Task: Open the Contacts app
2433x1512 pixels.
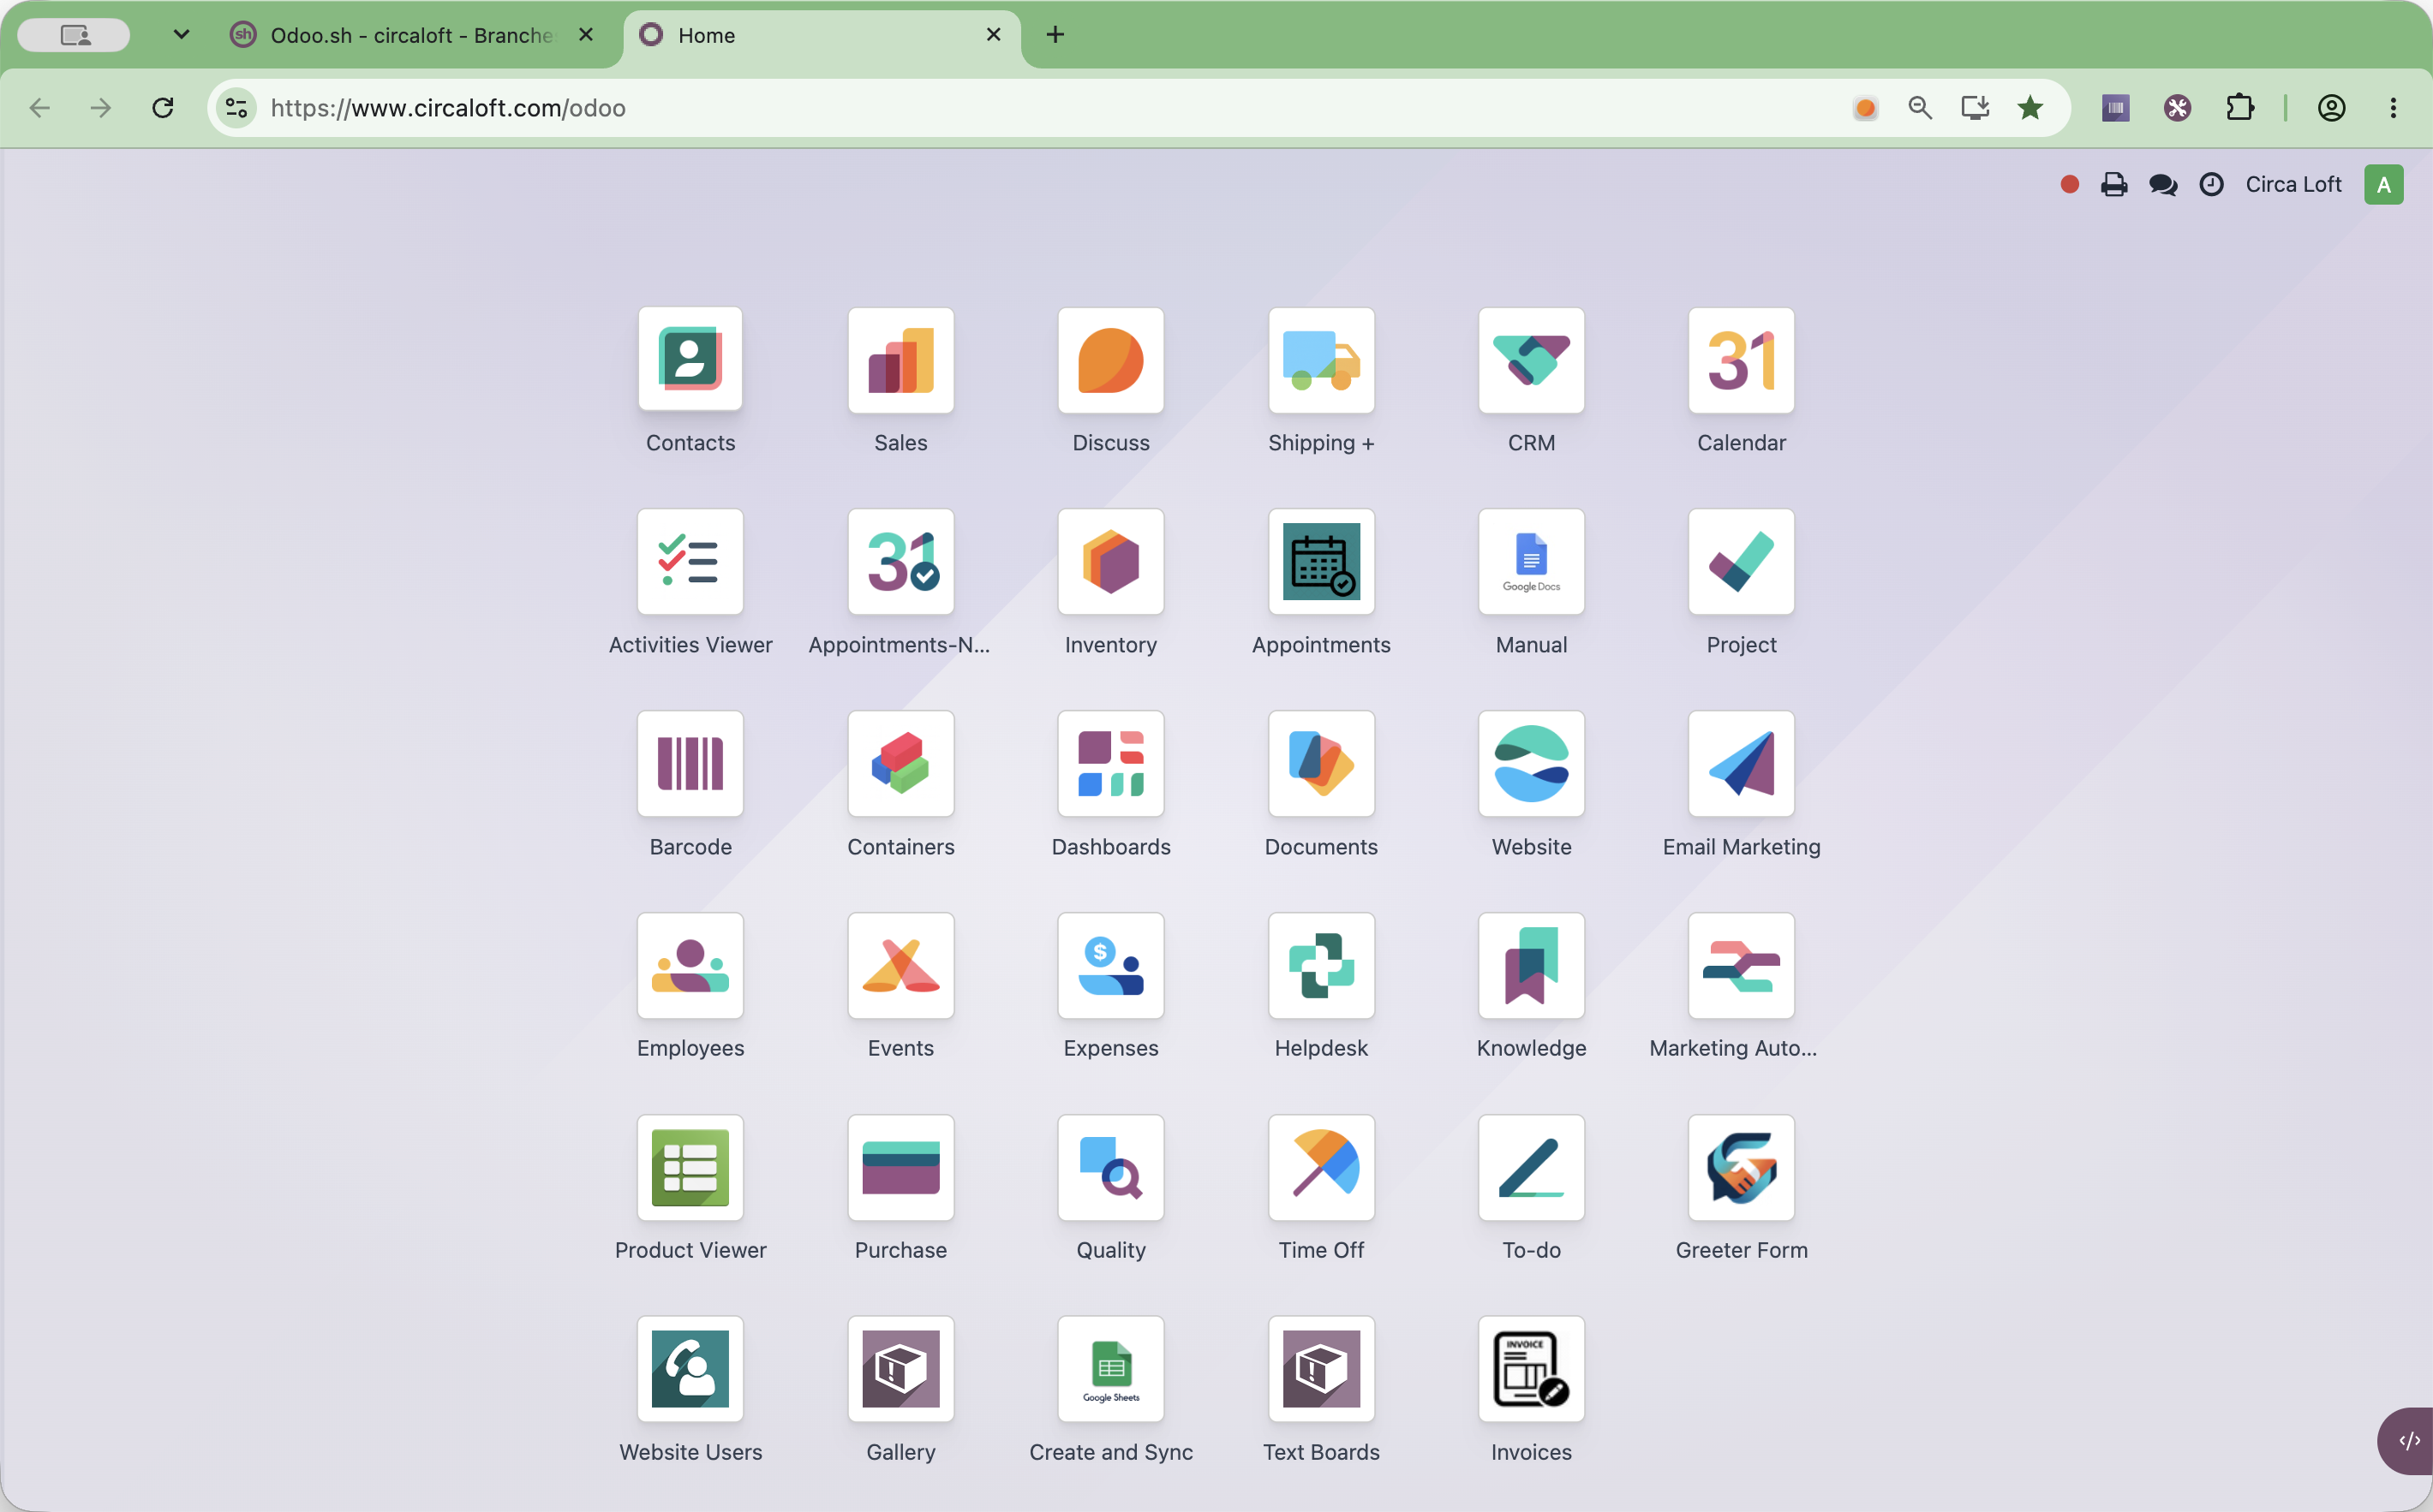Action: pyautogui.click(x=690, y=360)
